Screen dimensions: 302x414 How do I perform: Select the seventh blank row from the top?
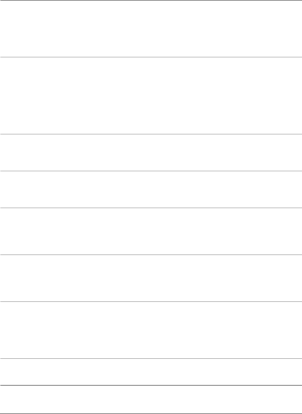151,330
